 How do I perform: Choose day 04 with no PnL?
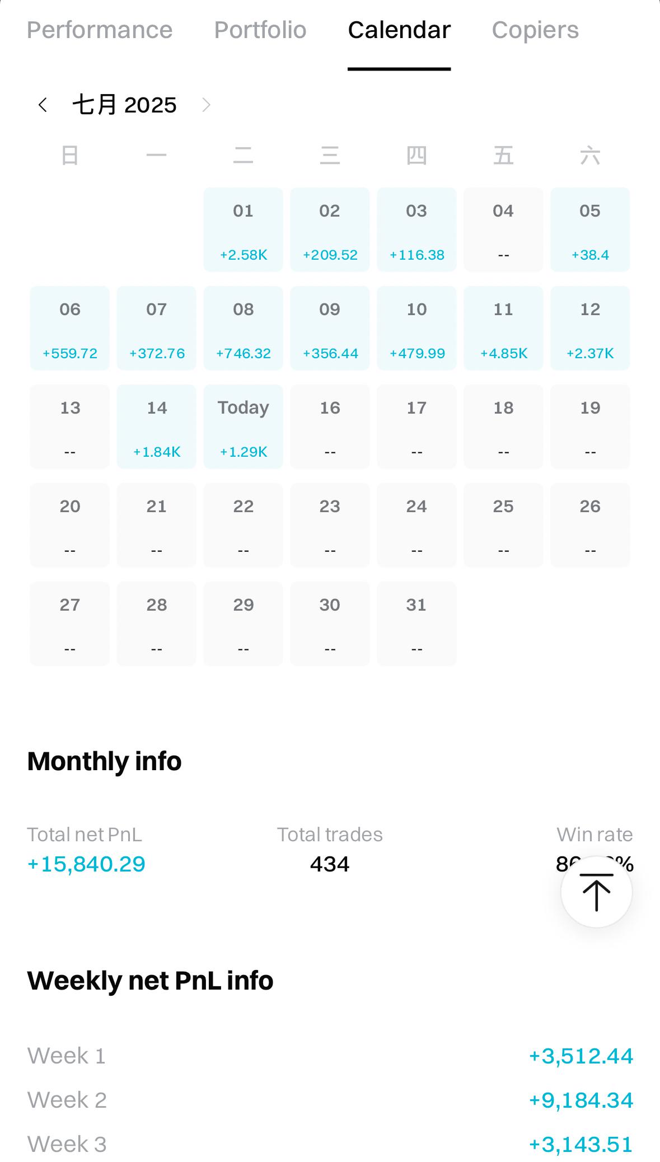[503, 229]
